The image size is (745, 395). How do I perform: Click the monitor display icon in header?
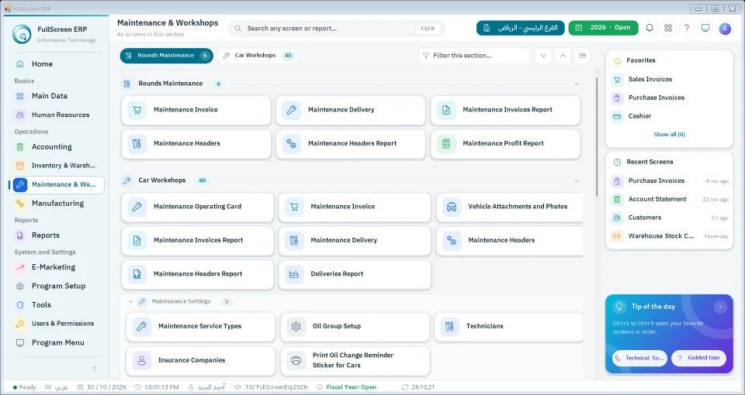coord(705,28)
